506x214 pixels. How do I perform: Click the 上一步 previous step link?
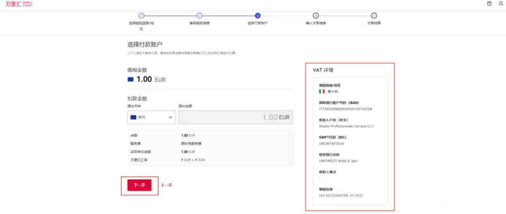(166, 185)
